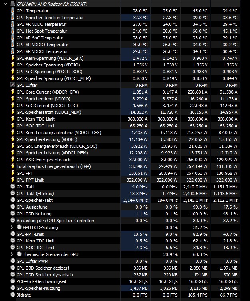Click the 228.601 A maximum core current value
The height and width of the screenshot is (301, 250).
(197, 92)
